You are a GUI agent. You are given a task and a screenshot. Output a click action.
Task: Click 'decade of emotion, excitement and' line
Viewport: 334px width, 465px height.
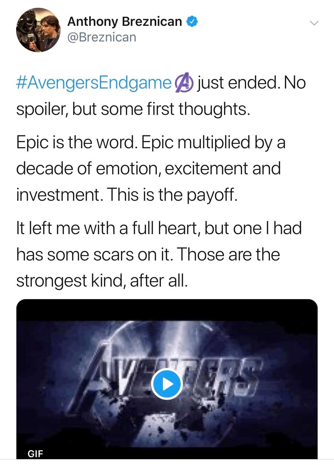tap(148, 168)
